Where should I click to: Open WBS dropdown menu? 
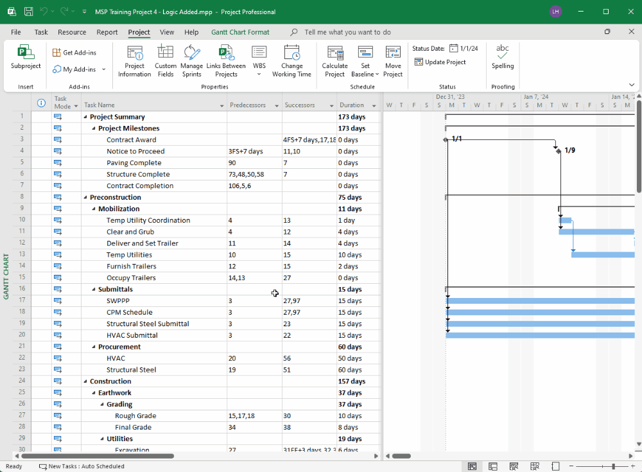tap(259, 74)
